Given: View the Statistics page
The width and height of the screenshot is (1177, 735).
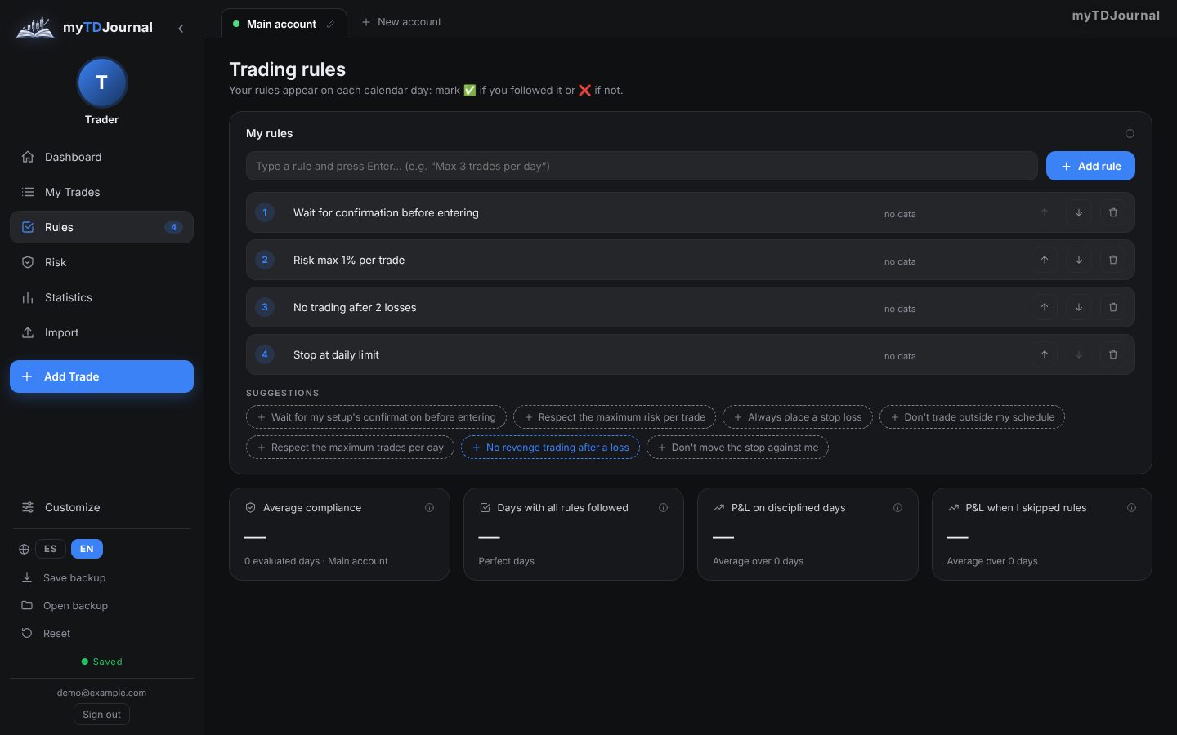Looking at the screenshot, I should [101, 297].
